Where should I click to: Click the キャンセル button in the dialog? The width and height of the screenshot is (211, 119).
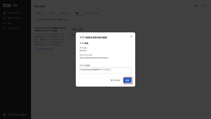[x=115, y=80]
